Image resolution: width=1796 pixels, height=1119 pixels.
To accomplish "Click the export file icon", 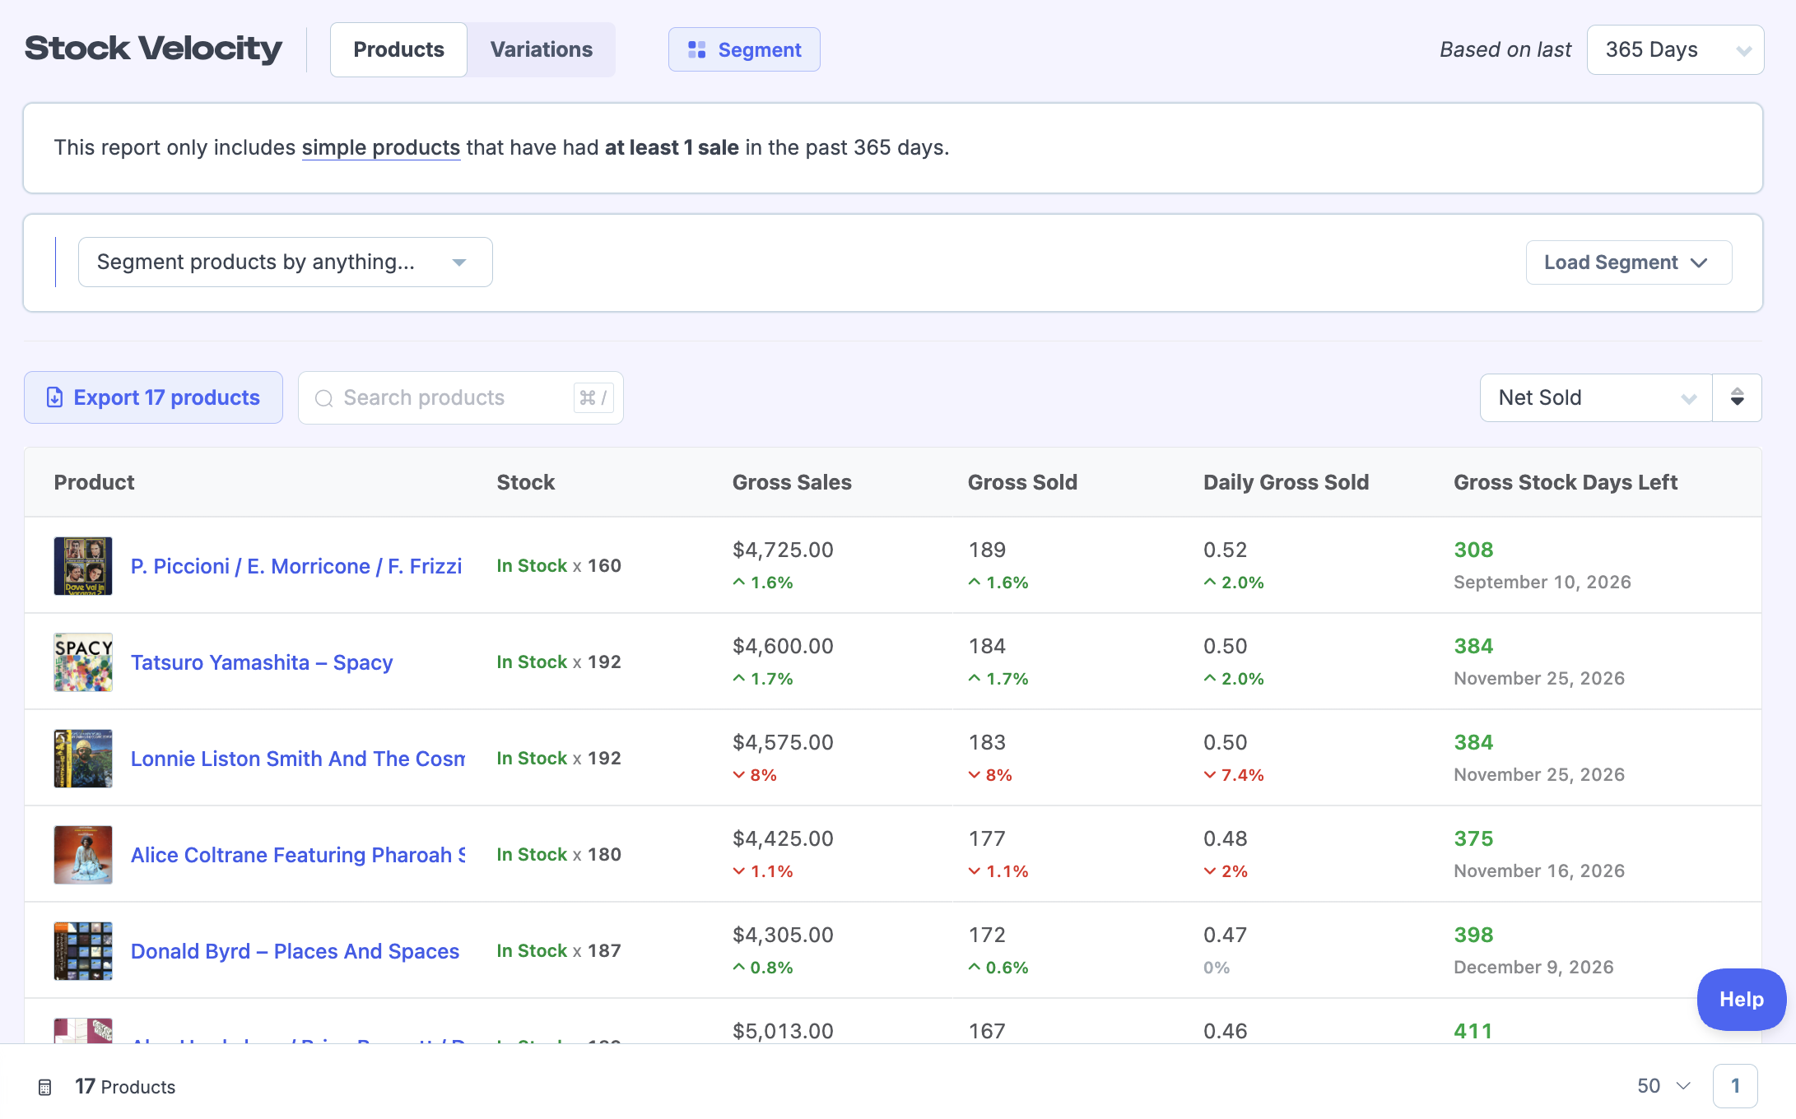I will point(54,397).
